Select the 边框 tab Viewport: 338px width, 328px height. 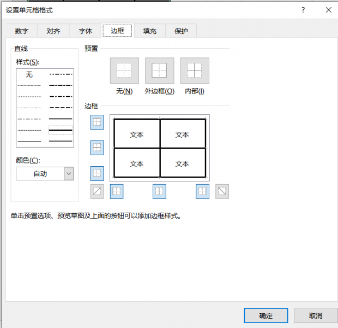117,31
